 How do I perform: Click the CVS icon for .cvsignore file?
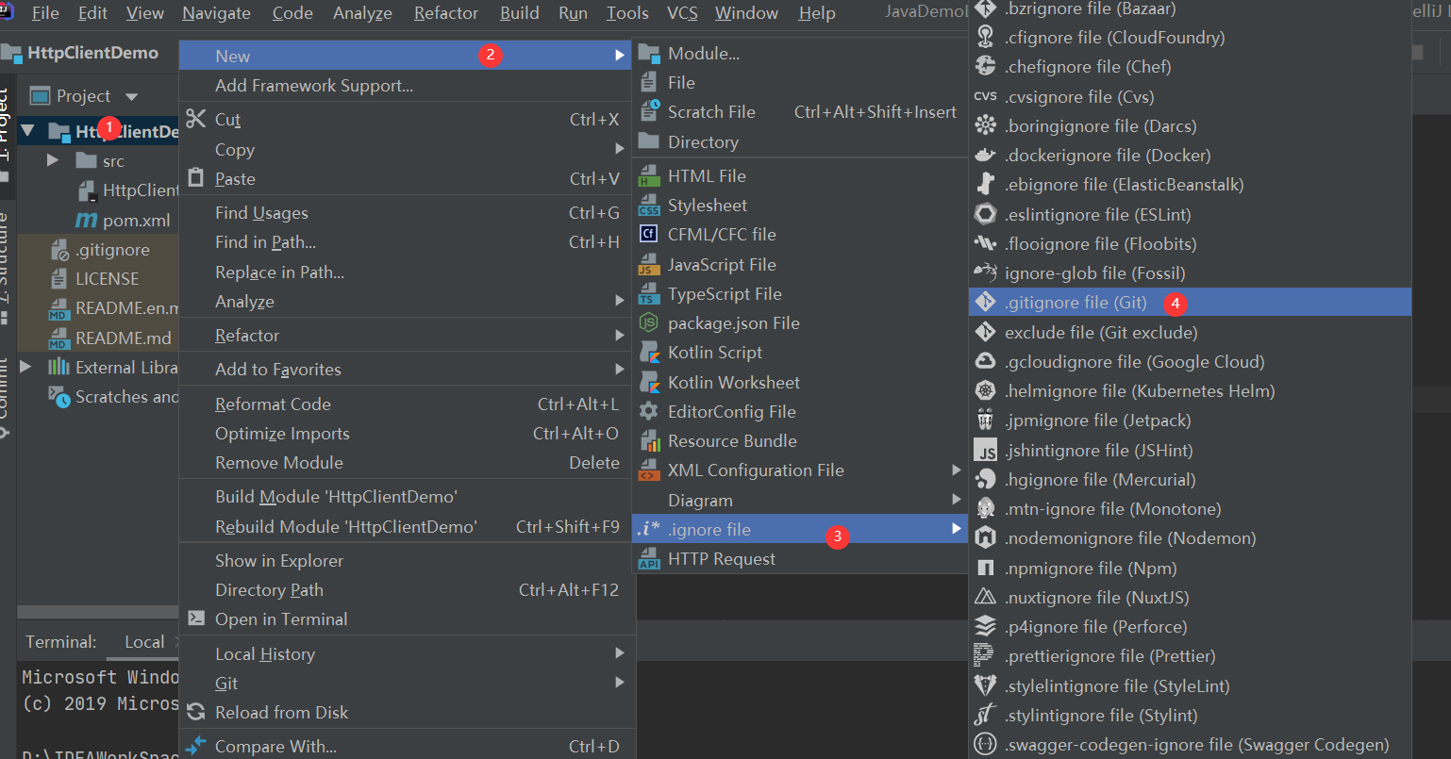tap(985, 96)
